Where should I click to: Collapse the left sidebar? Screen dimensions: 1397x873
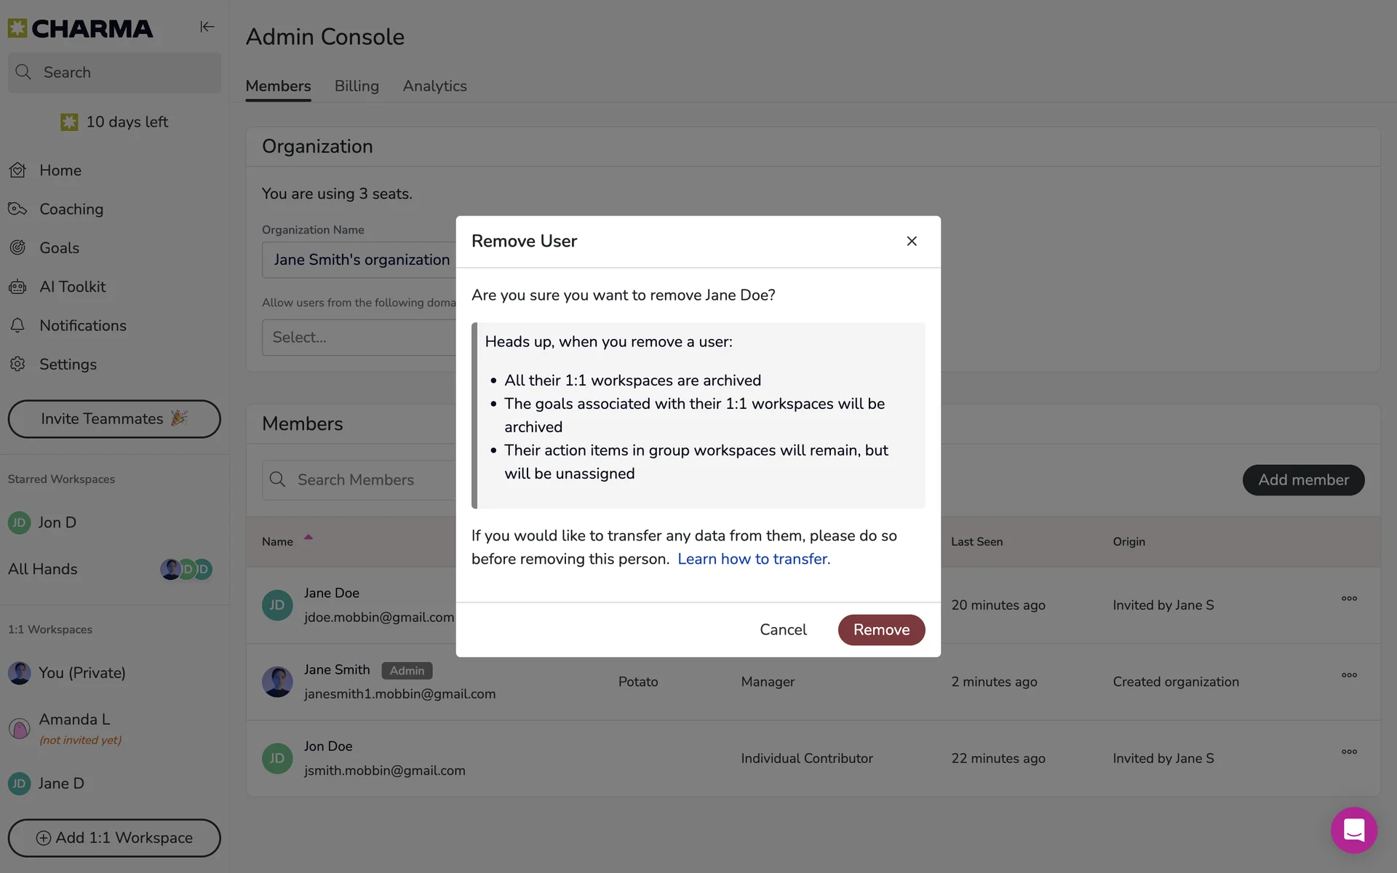click(207, 27)
